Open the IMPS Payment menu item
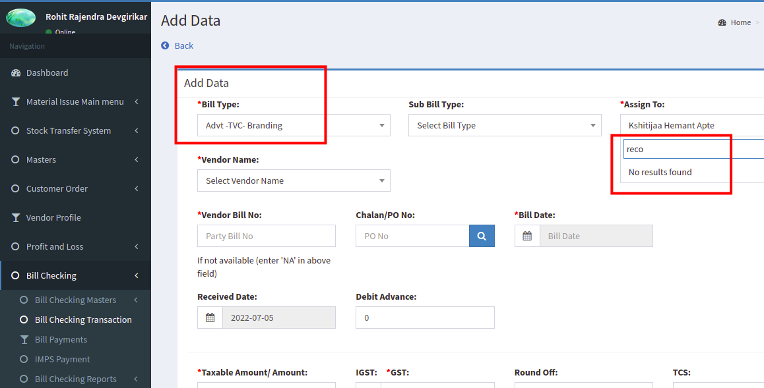 (x=63, y=359)
